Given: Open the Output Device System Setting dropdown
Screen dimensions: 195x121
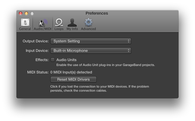Looking at the screenshot, I should coord(88,41).
